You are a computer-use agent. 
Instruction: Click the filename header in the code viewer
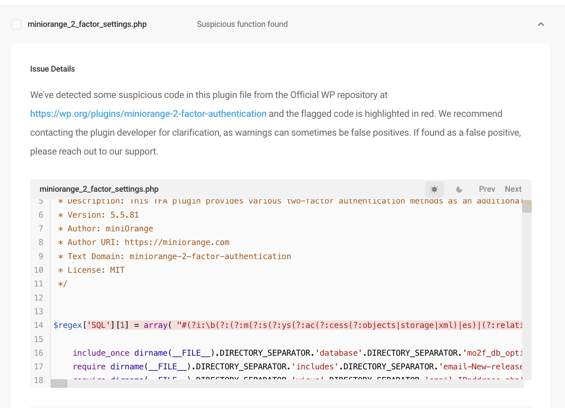[99, 189]
